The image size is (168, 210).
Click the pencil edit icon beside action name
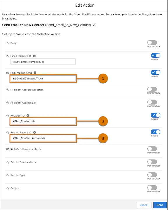pos(94,25)
